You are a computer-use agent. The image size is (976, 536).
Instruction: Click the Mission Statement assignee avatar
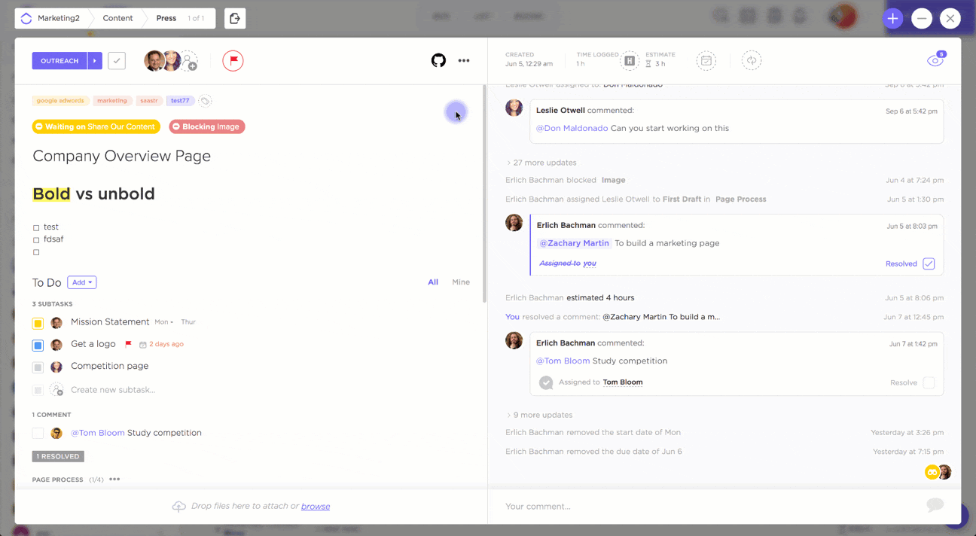(56, 323)
